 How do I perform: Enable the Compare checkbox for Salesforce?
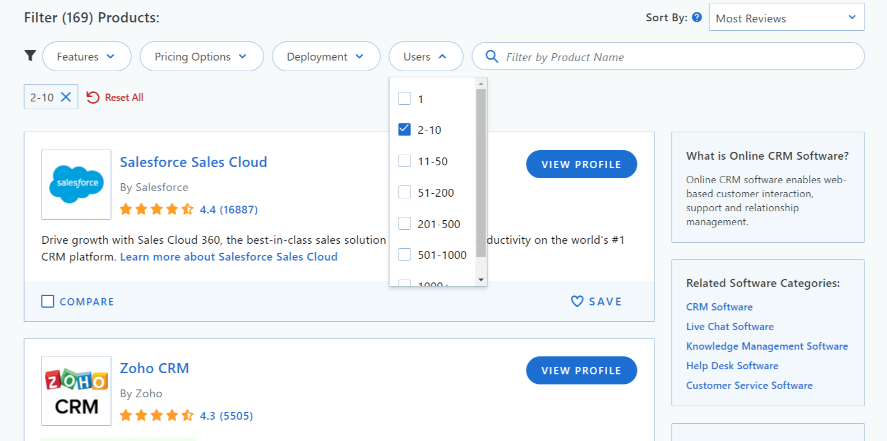point(48,301)
